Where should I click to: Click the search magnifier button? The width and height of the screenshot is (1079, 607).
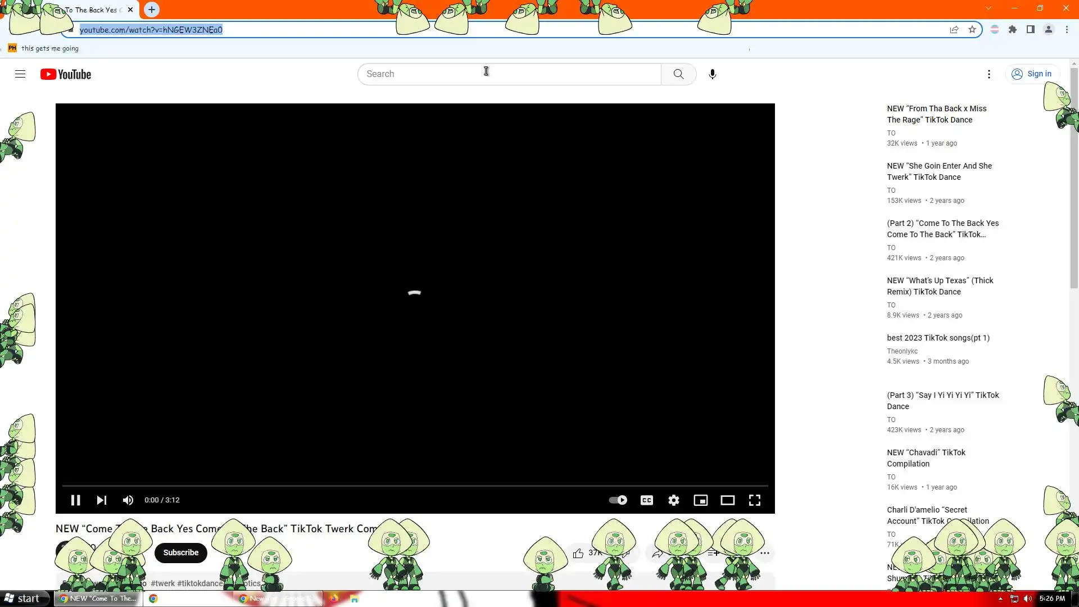(678, 74)
